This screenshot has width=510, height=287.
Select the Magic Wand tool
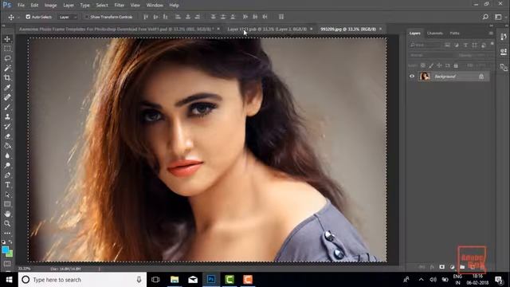(x=7, y=68)
